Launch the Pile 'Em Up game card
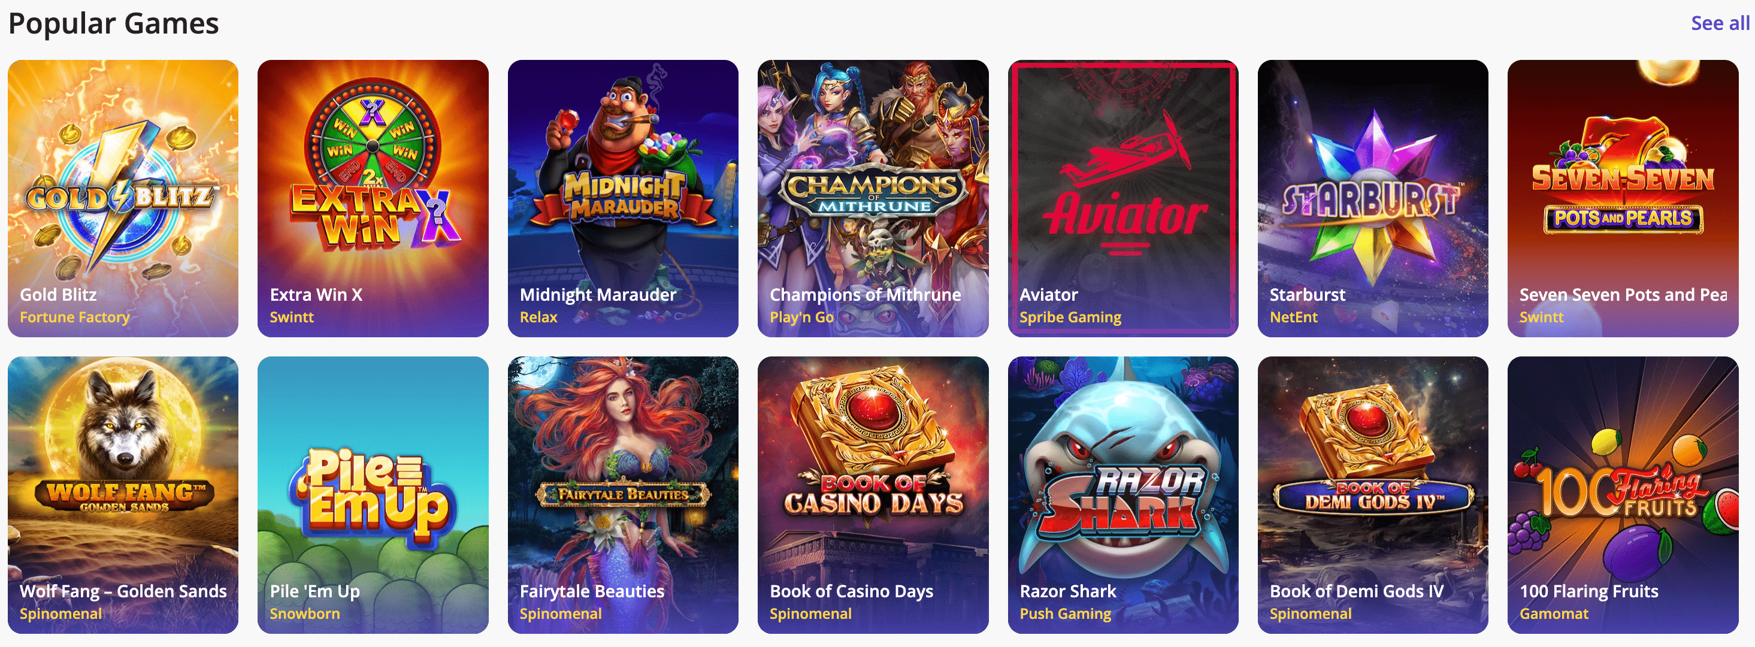 [373, 495]
